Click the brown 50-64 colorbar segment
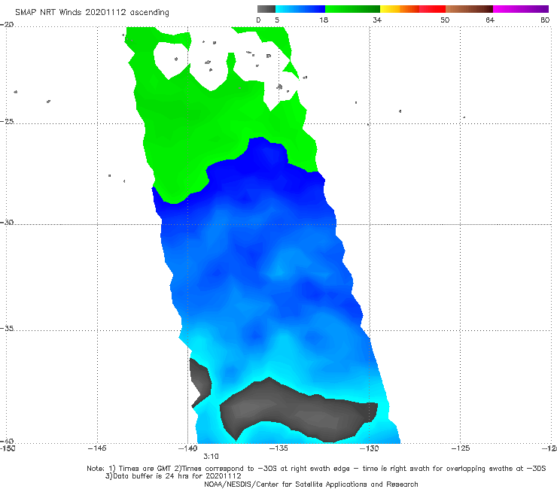 (x=469, y=9)
